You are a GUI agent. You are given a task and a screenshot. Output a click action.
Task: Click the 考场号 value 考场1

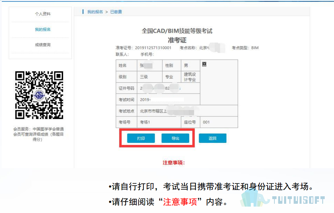[145, 122]
